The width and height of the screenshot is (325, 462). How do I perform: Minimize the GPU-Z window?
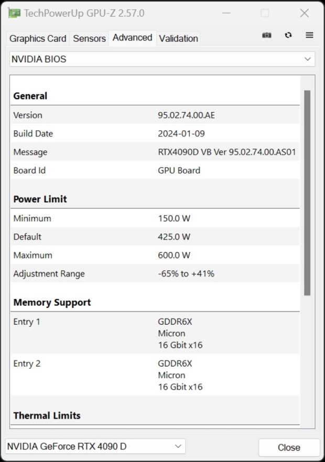[x=226, y=13]
